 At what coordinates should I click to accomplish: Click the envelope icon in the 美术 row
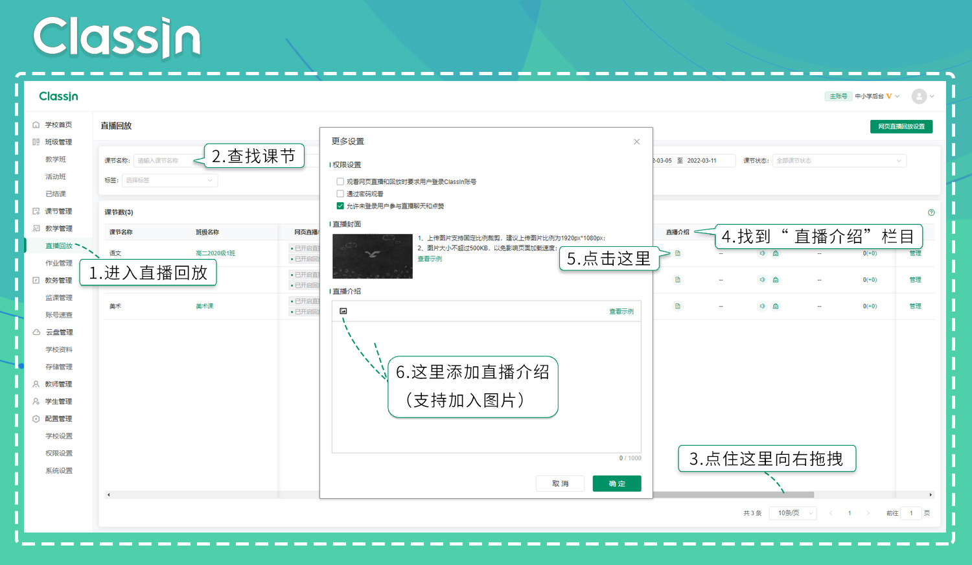776,306
